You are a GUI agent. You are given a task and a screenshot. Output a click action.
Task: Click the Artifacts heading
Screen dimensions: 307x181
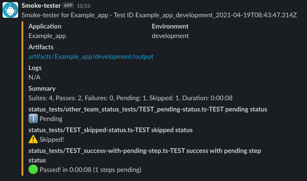point(41,47)
